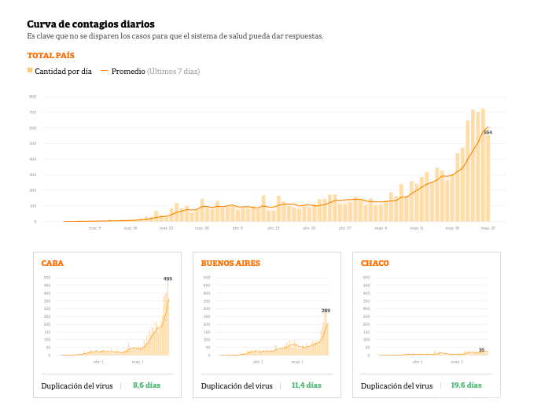This screenshot has width=541, height=409.
Task: Click the 289 peak label in Buenos Aires chart
Action: (x=326, y=310)
